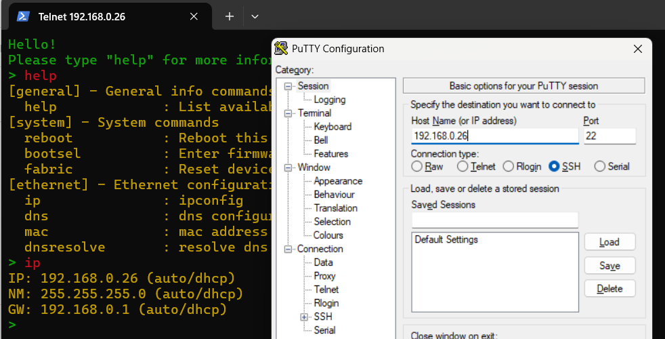Click the Load session button
This screenshot has width=665, height=339.
[x=609, y=242]
